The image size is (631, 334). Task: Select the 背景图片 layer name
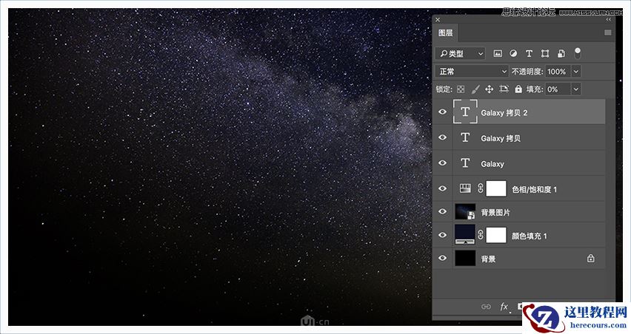(495, 213)
